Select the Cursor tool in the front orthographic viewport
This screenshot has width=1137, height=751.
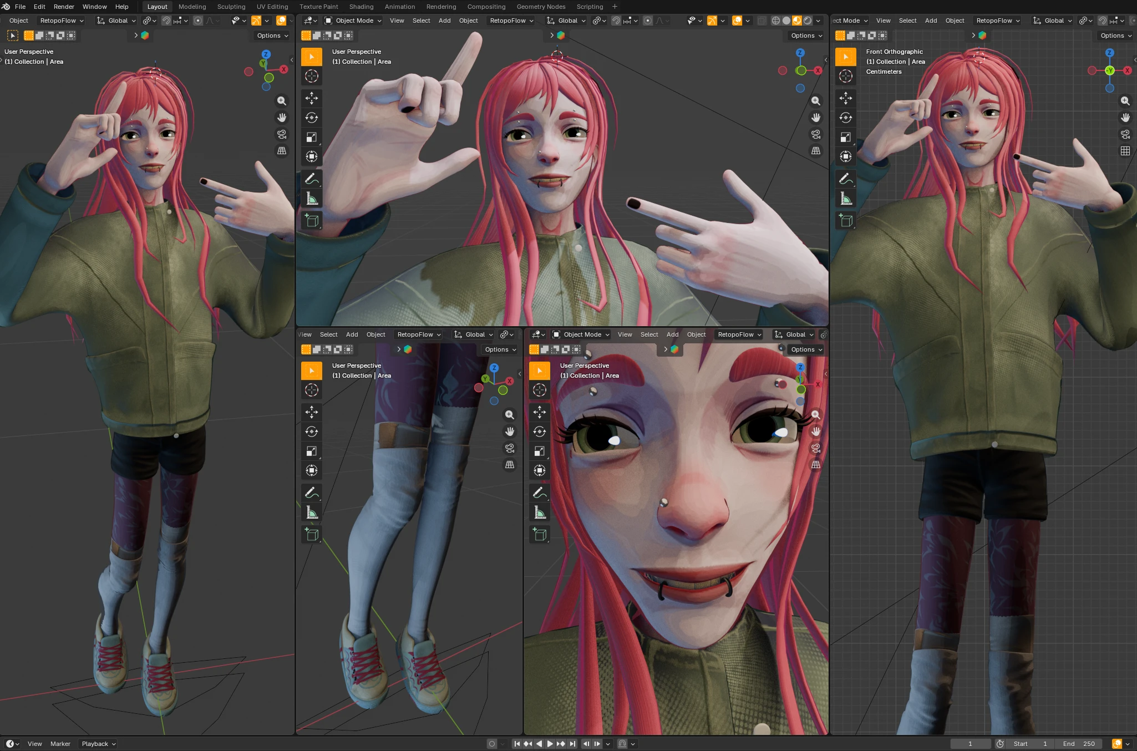pos(846,76)
